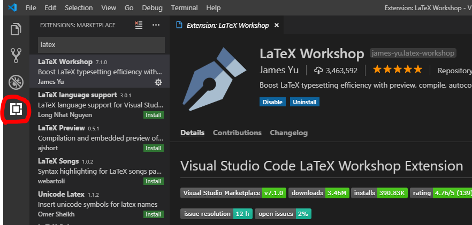Uninstall the LaTeX Workshop extension
Image resolution: width=472 pixels, height=225 pixels.
pyautogui.click(x=303, y=102)
